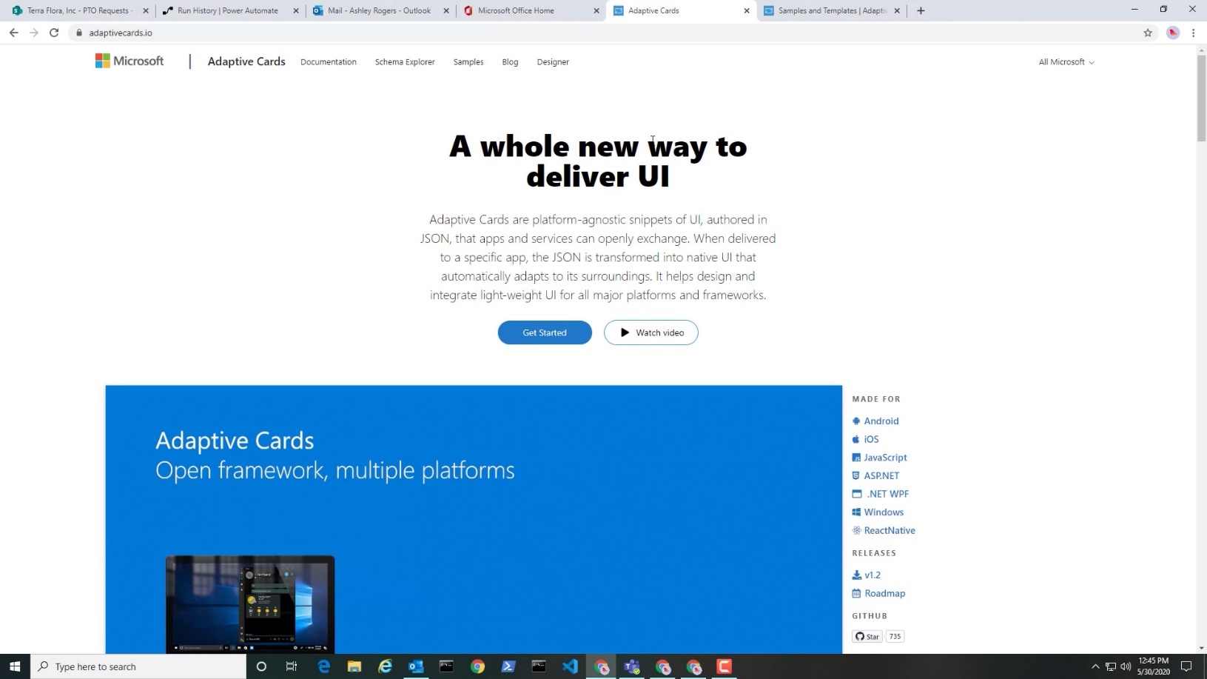Open Internet Explorer from the taskbar
Screen dimensions: 1207x679
[x=385, y=666]
